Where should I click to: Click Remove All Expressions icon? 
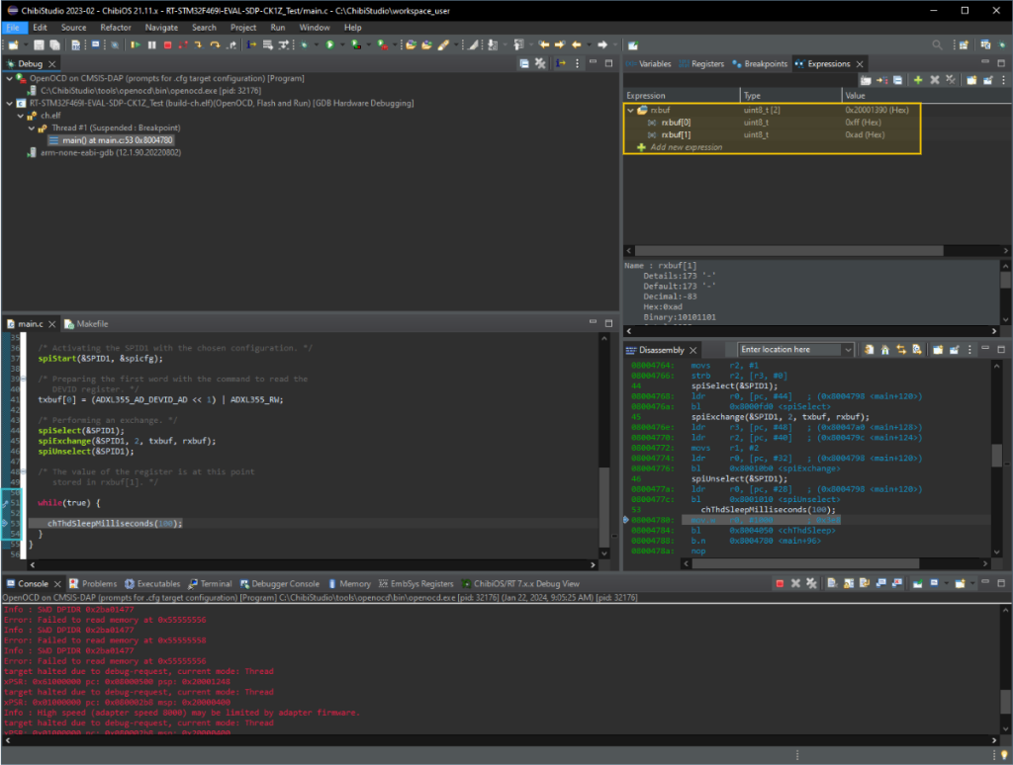click(x=951, y=80)
